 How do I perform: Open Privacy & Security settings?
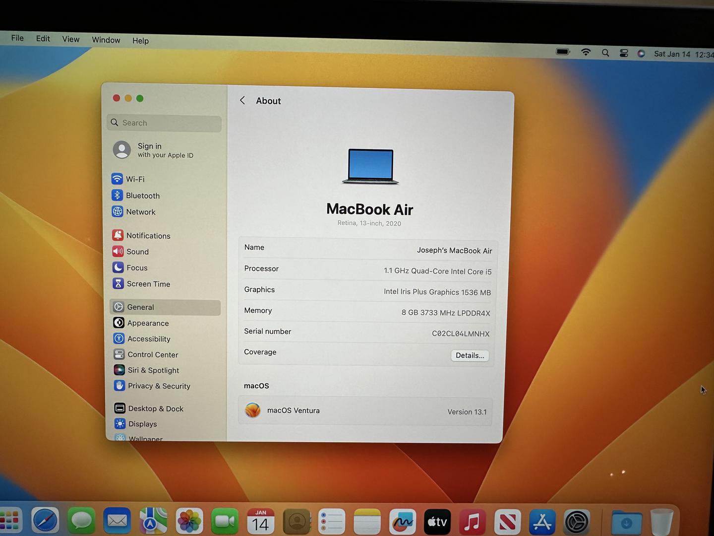point(152,386)
